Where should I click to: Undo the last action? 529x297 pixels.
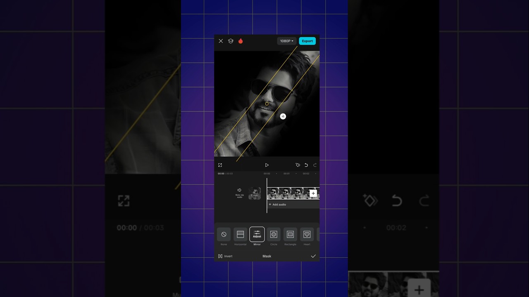pyautogui.click(x=306, y=165)
